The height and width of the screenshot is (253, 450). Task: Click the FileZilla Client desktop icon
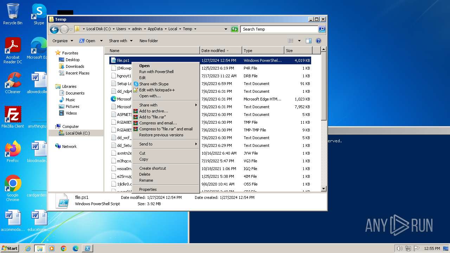[x=13, y=117]
